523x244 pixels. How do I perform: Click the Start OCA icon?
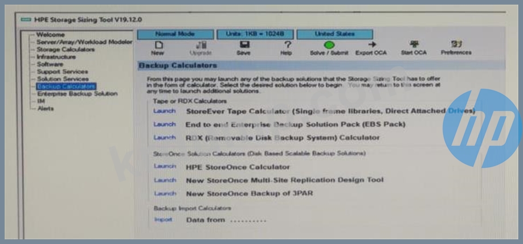coord(414,44)
